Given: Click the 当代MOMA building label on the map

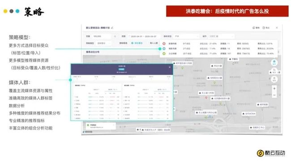Looking at the screenshot, I should tap(249, 114).
